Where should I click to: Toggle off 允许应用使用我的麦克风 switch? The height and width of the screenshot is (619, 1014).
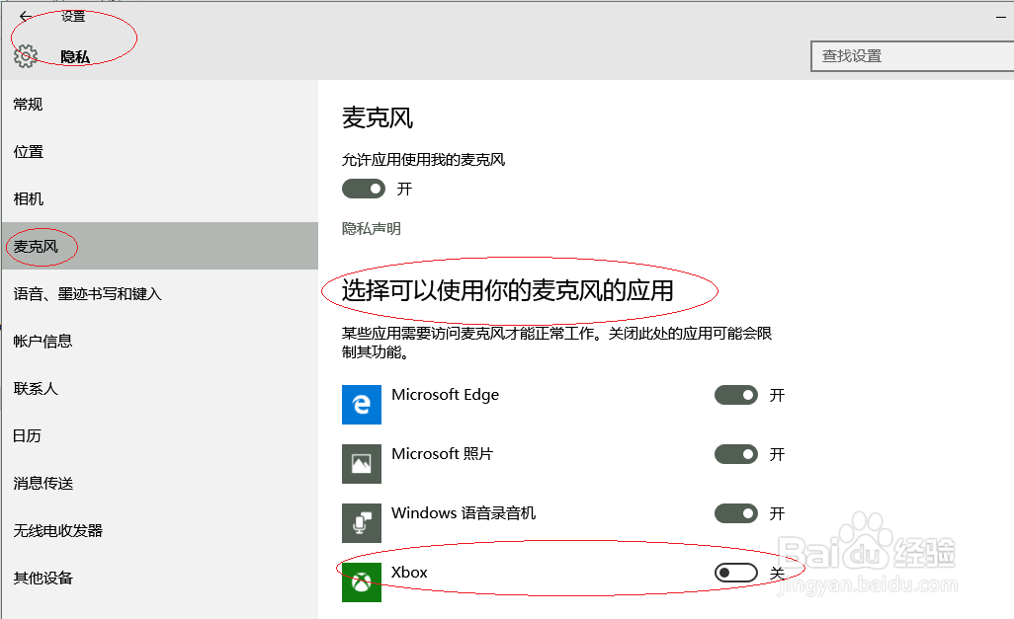364,189
